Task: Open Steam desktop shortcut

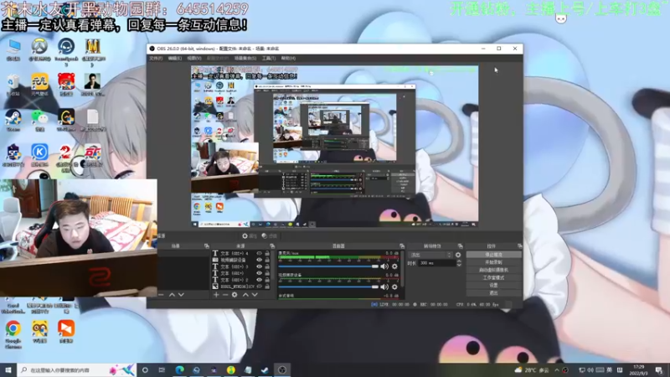Action: [13, 120]
